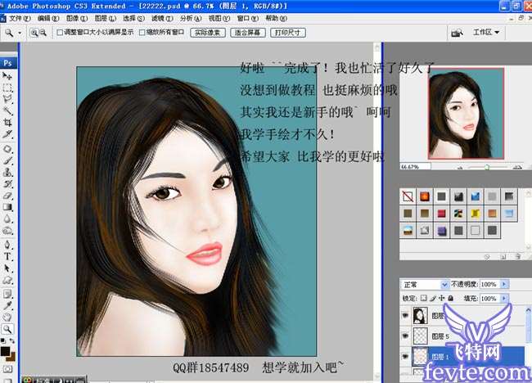
Task: Toggle lock position icon
Action: [441, 298]
